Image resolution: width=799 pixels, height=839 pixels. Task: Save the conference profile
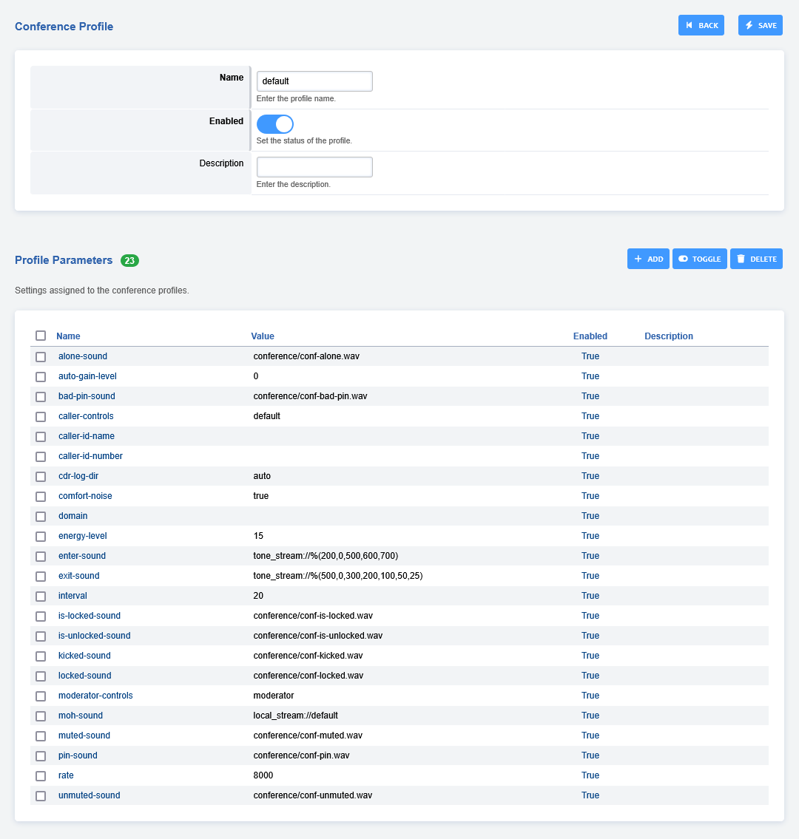[760, 25]
